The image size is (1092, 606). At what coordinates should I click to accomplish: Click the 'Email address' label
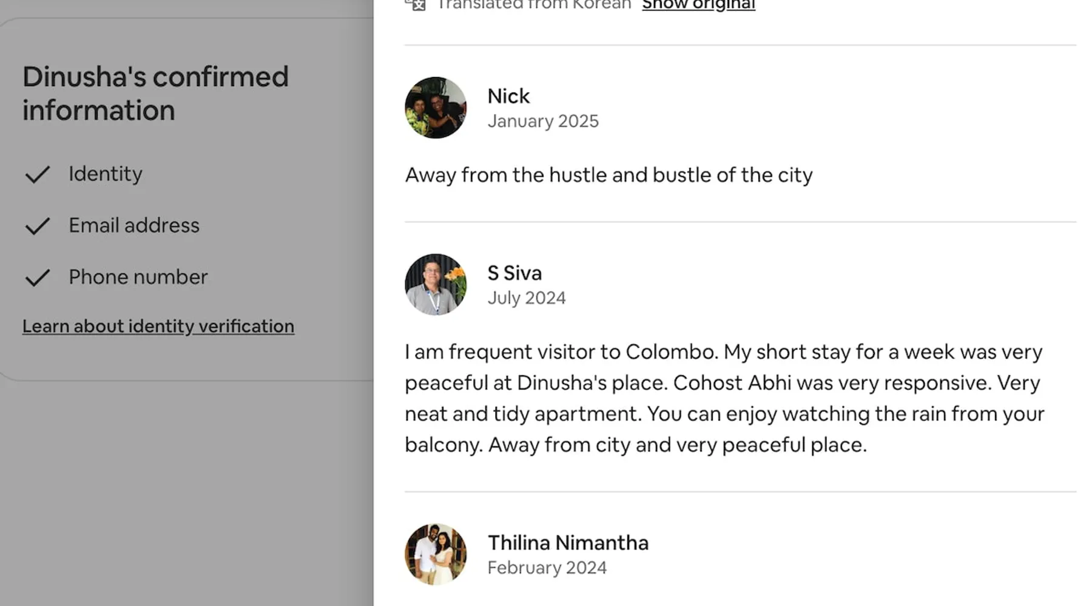134,225
